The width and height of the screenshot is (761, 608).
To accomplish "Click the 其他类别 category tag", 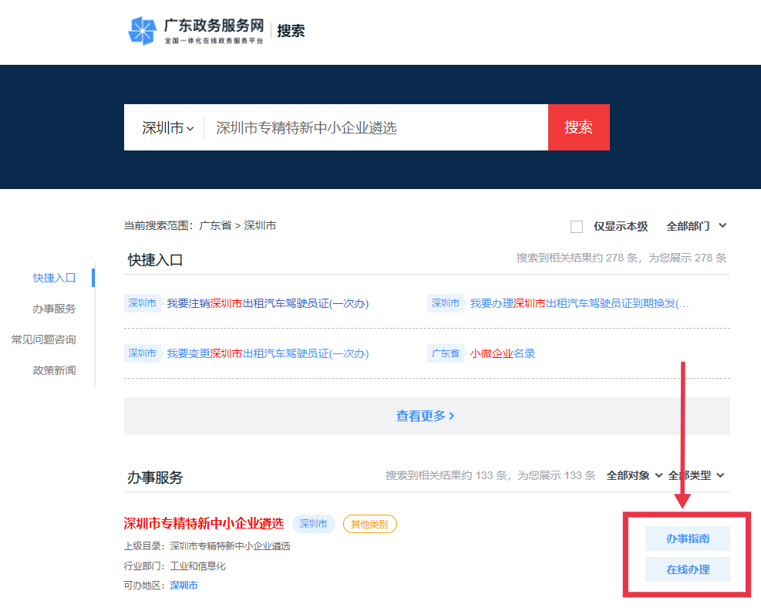I will coord(370,524).
